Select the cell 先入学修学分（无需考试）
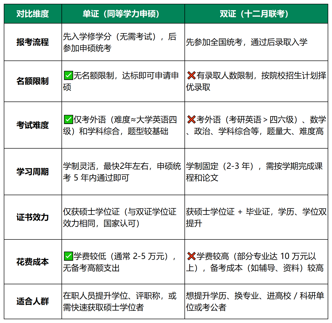This screenshot has width=332, height=323. [x=123, y=42]
